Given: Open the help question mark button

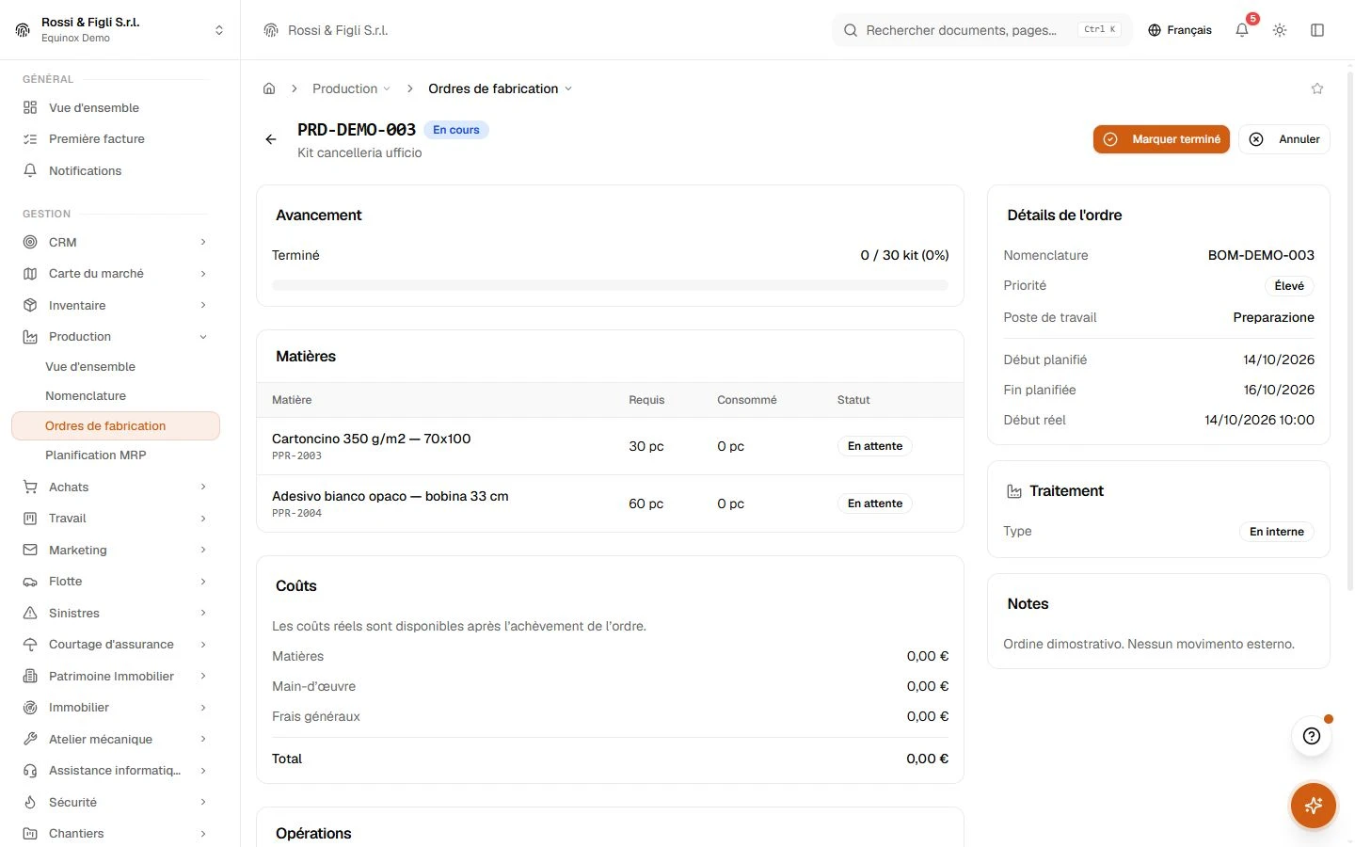Looking at the screenshot, I should point(1312,736).
